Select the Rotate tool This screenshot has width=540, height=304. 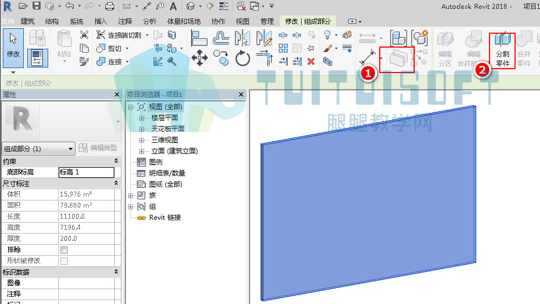[242, 58]
